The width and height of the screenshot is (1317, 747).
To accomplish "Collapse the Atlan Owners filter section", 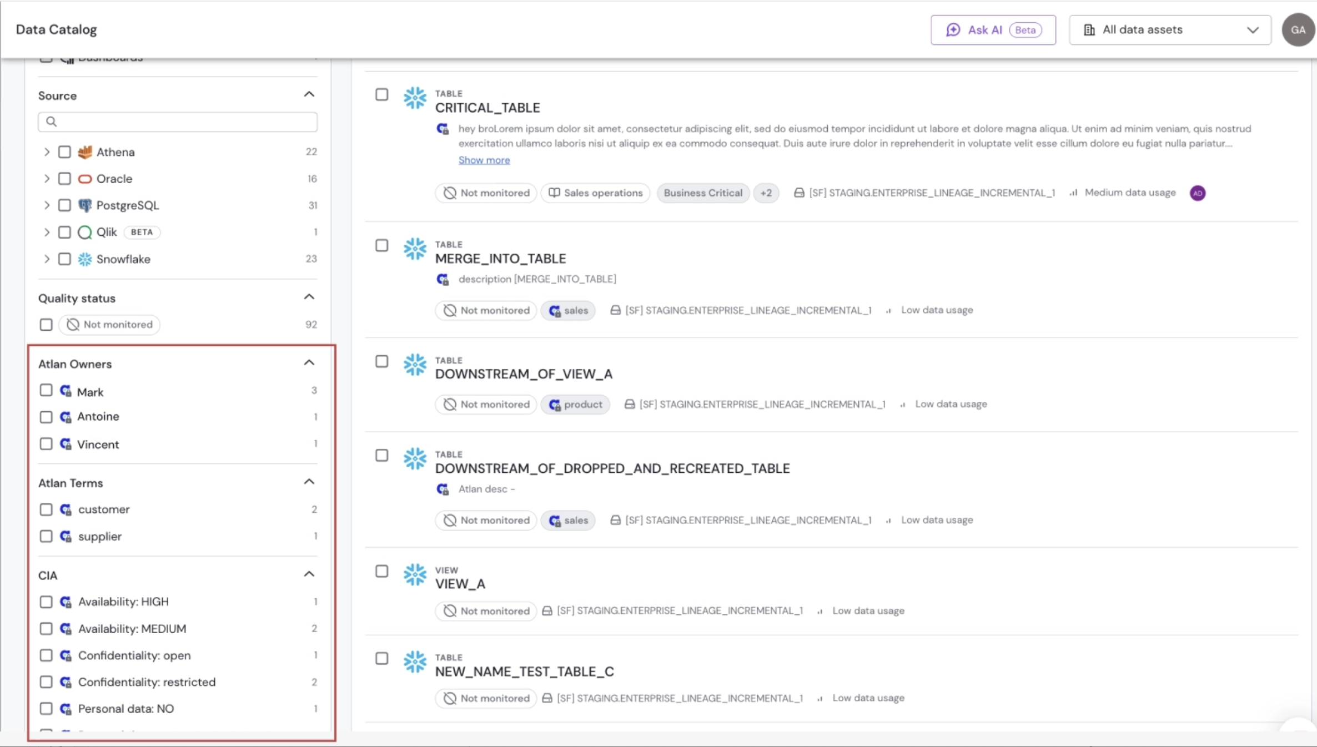I will point(309,363).
